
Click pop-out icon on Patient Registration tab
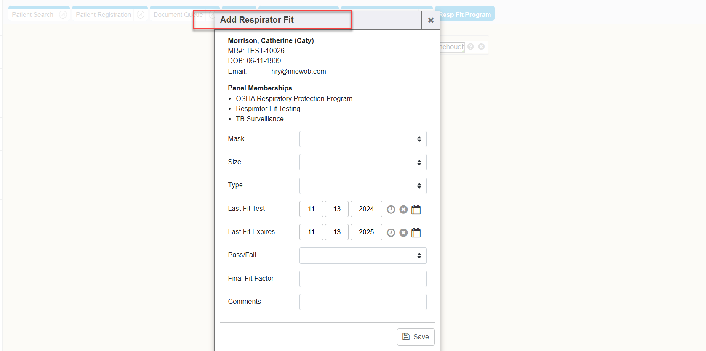click(141, 15)
